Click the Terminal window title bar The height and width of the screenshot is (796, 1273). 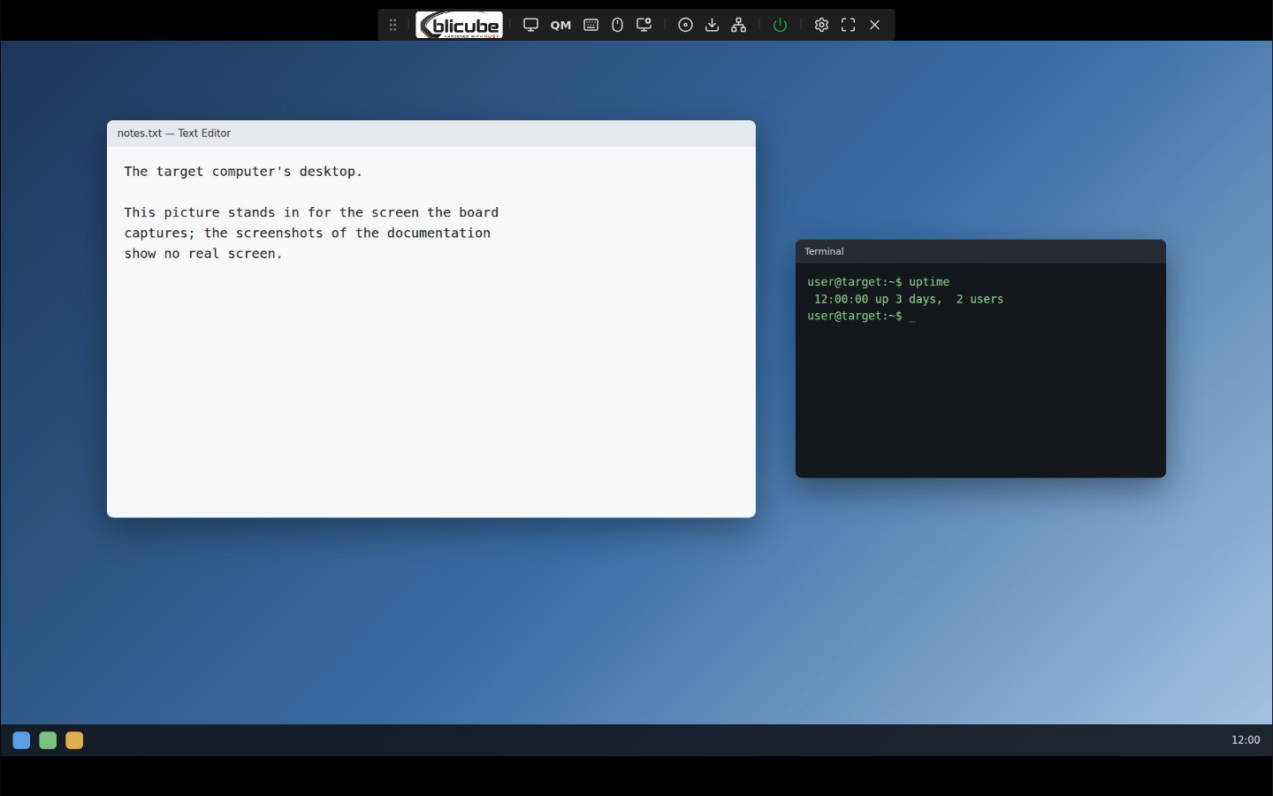pyautogui.click(x=980, y=251)
